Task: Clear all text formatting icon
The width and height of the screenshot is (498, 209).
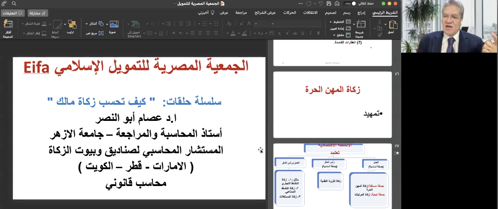Action: [x=229, y=23]
